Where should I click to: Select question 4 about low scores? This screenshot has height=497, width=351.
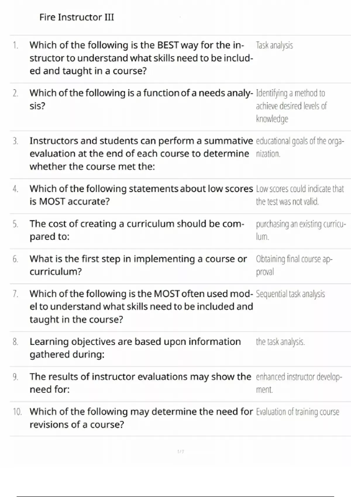click(x=141, y=195)
